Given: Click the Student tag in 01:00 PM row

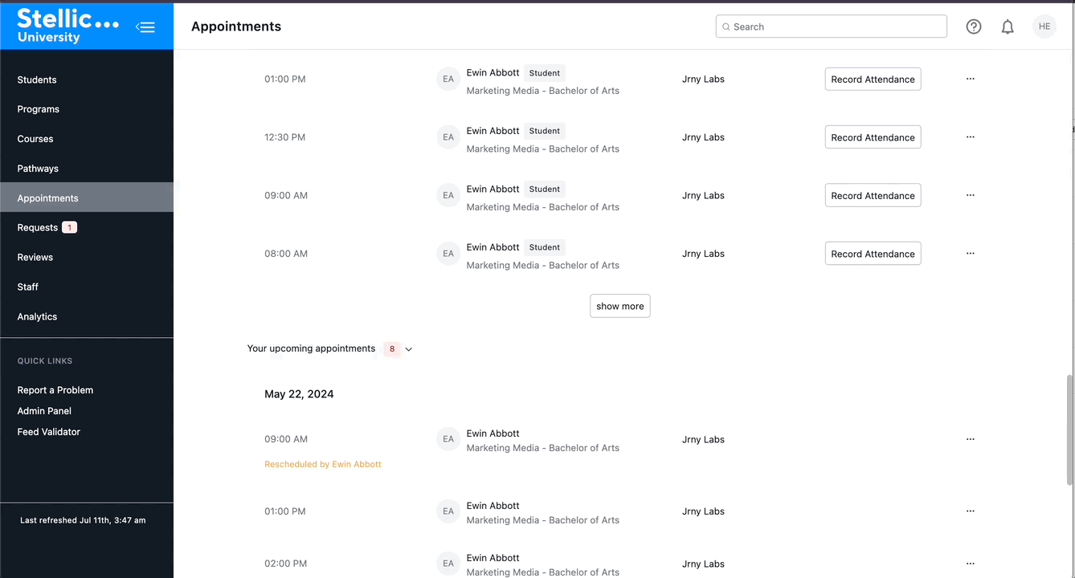Looking at the screenshot, I should click(x=545, y=73).
